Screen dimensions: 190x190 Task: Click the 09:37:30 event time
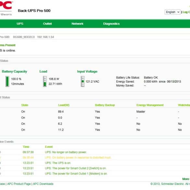(28, 152)
